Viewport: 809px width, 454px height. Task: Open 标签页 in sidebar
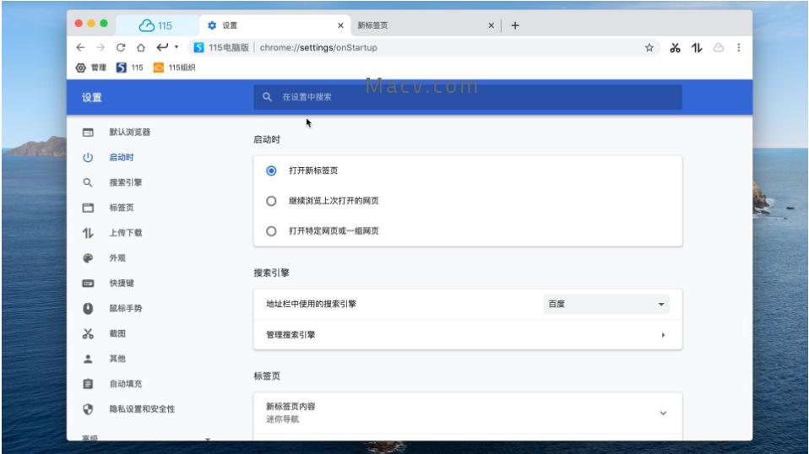pos(122,208)
